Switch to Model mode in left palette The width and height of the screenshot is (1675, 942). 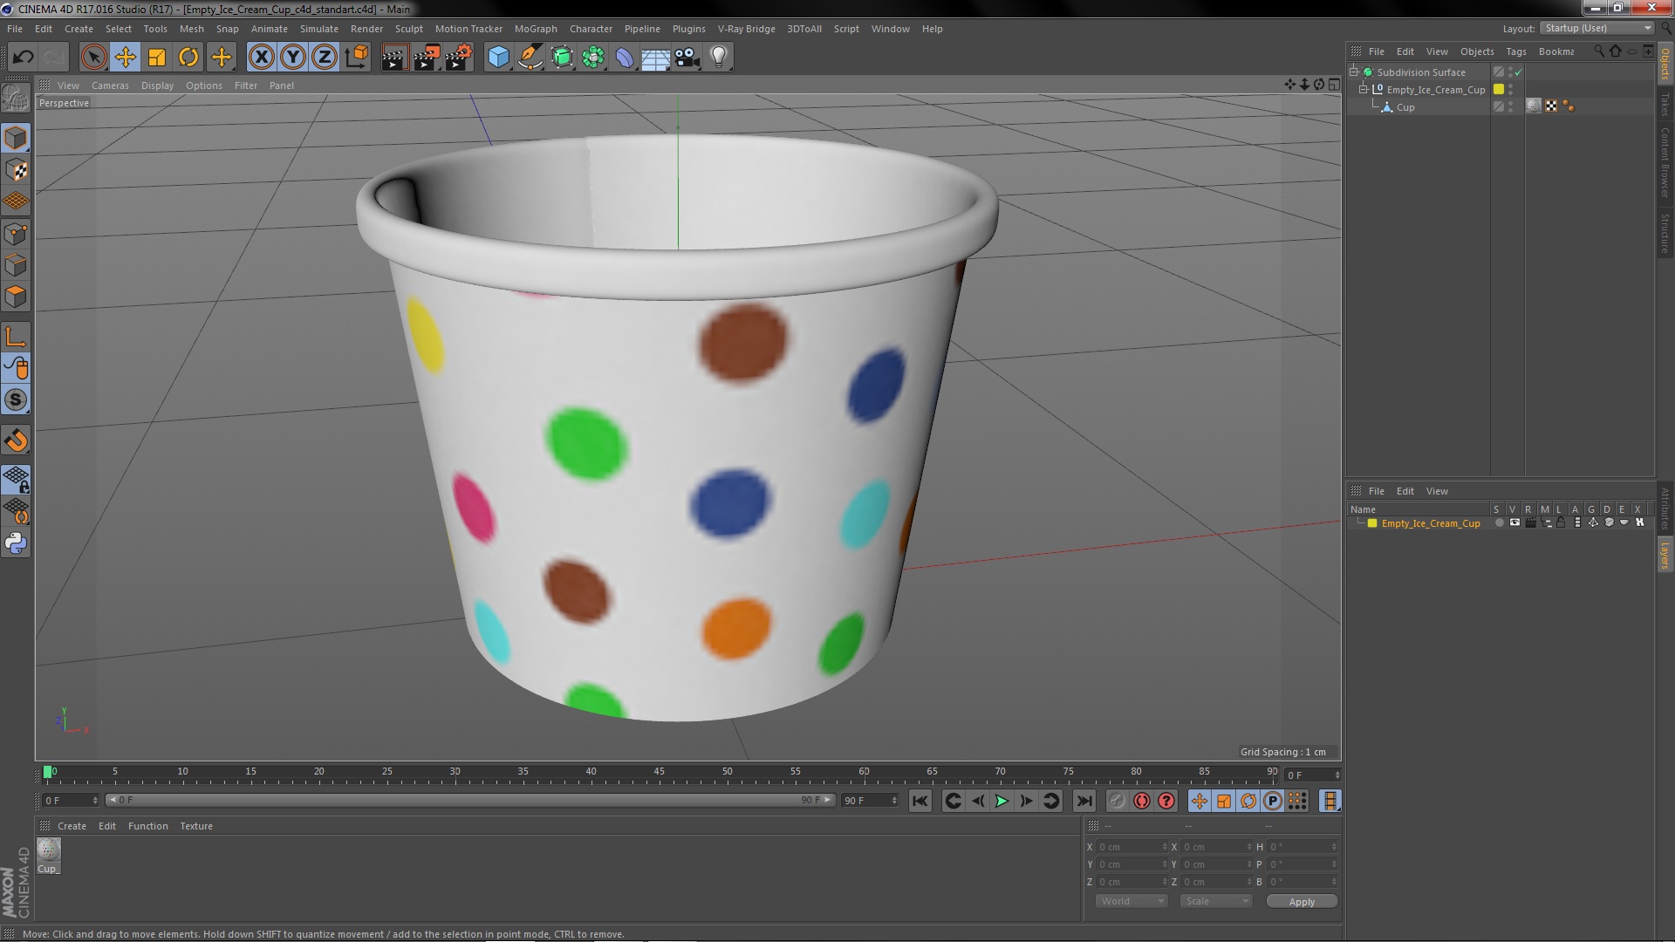point(16,138)
